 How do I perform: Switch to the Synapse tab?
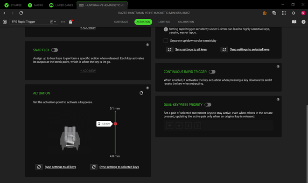tap(13, 5)
